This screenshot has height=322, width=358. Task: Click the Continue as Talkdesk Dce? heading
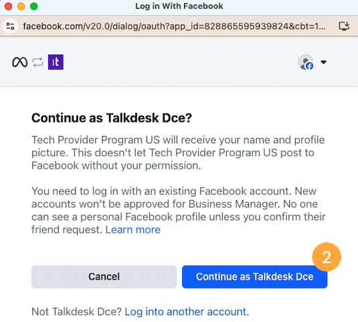coord(112,118)
